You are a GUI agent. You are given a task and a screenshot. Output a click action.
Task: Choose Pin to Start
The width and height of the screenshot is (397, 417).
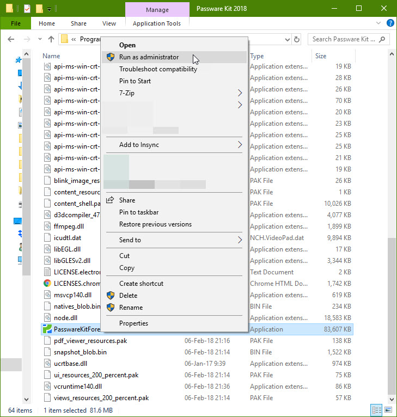(x=174, y=81)
